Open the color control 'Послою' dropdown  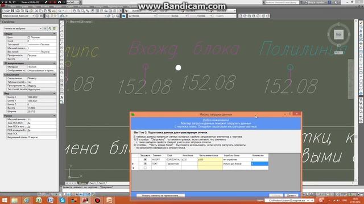[x=142, y=16]
